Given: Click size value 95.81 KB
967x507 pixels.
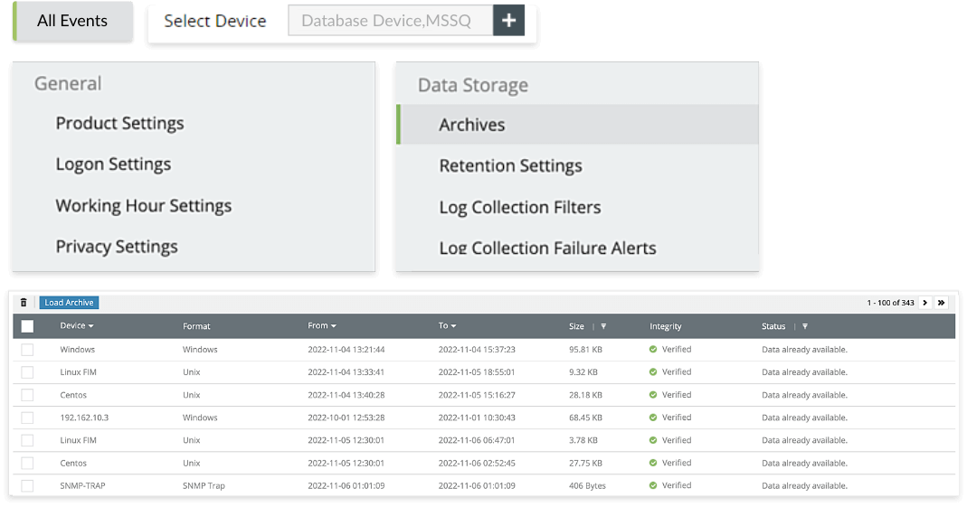Looking at the screenshot, I should point(585,349).
